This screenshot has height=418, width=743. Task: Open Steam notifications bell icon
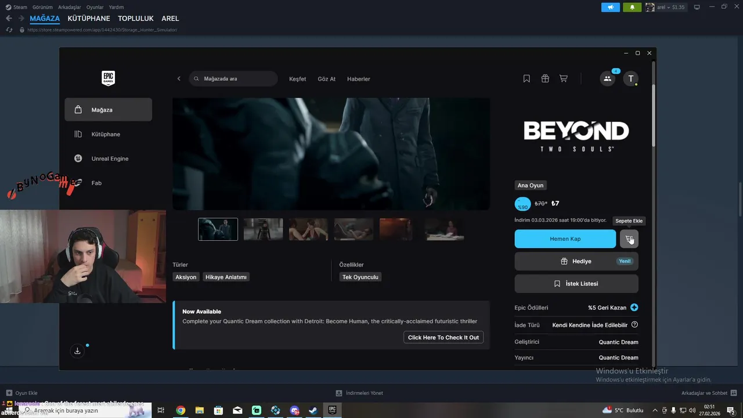pyautogui.click(x=632, y=7)
